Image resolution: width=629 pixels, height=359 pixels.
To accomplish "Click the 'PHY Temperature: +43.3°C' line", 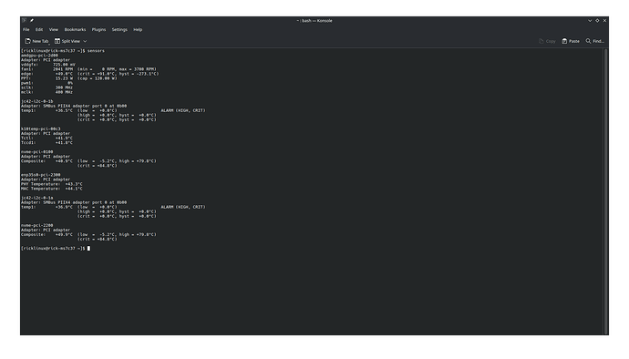I will point(52,184).
